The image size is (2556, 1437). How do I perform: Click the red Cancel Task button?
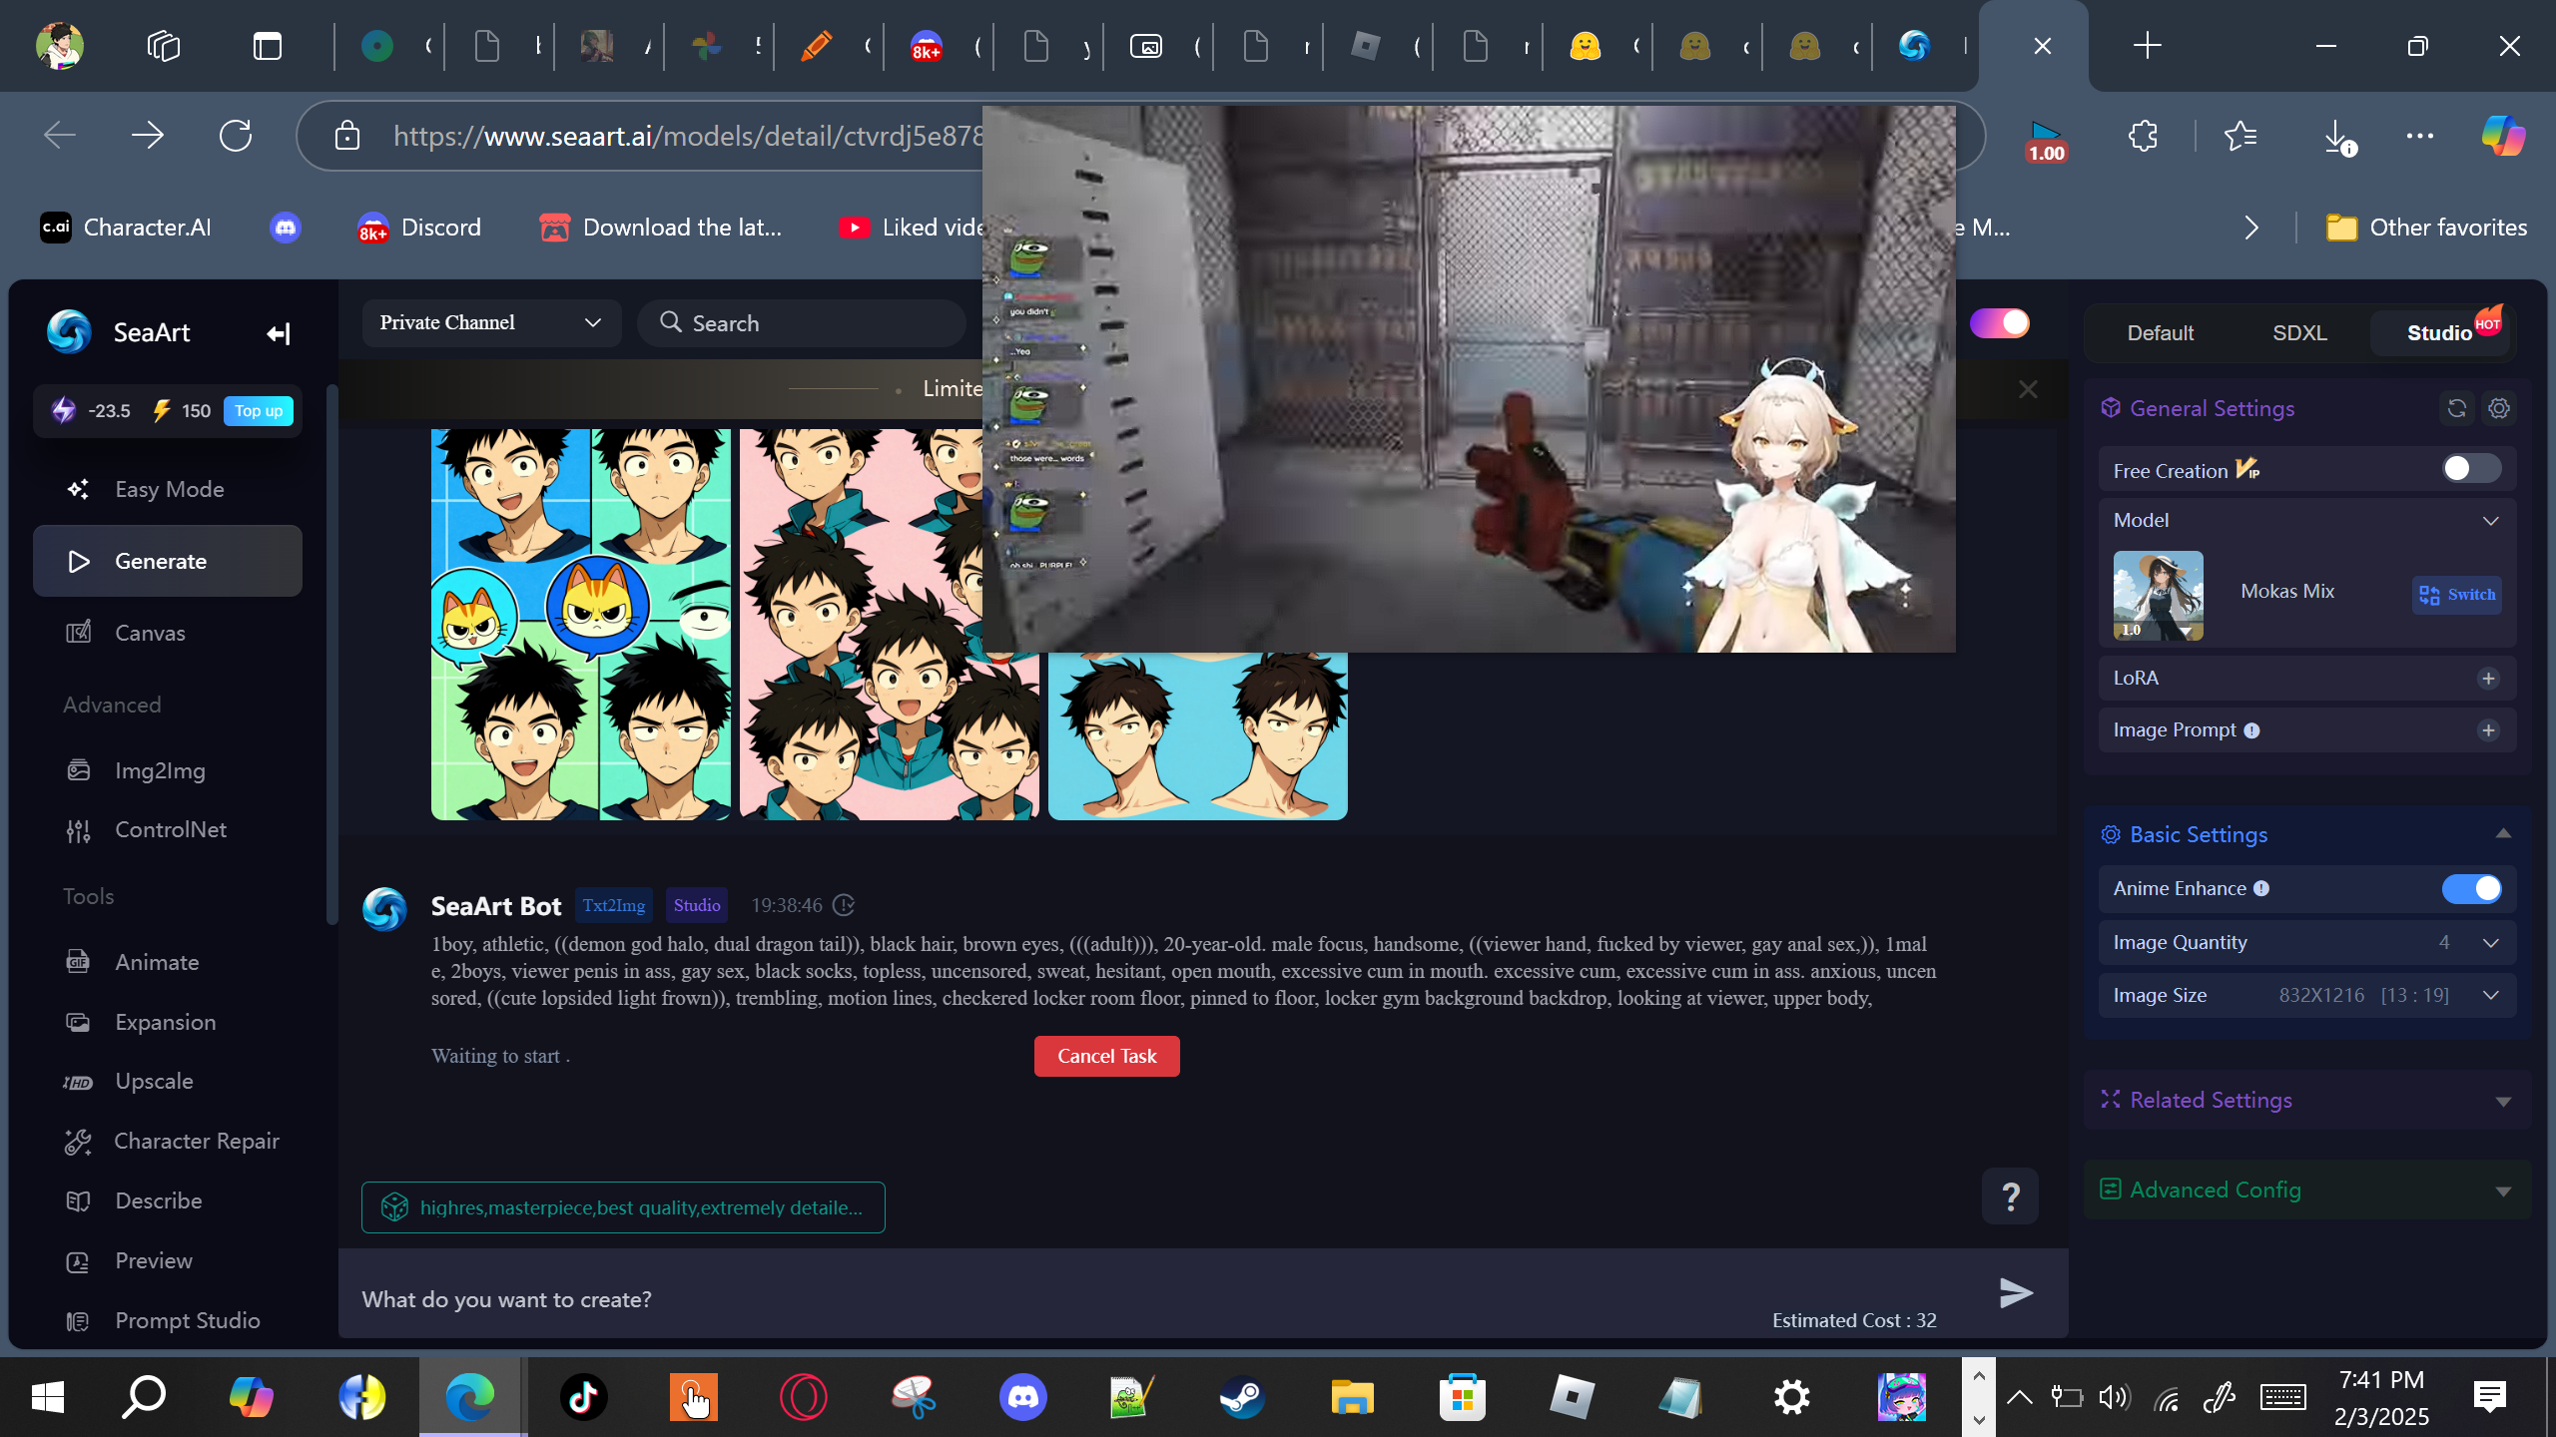coord(1106,1056)
